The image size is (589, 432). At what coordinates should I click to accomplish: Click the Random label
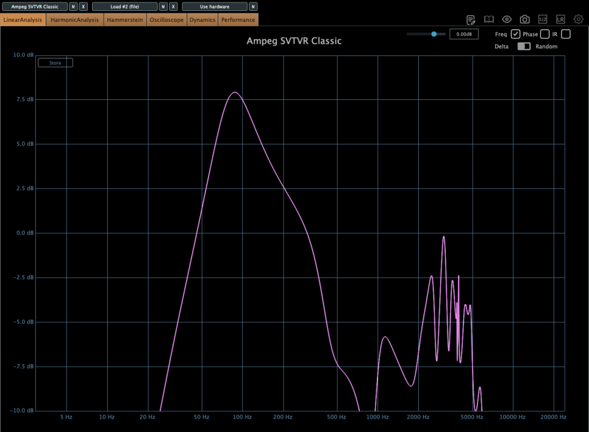pyautogui.click(x=546, y=46)
